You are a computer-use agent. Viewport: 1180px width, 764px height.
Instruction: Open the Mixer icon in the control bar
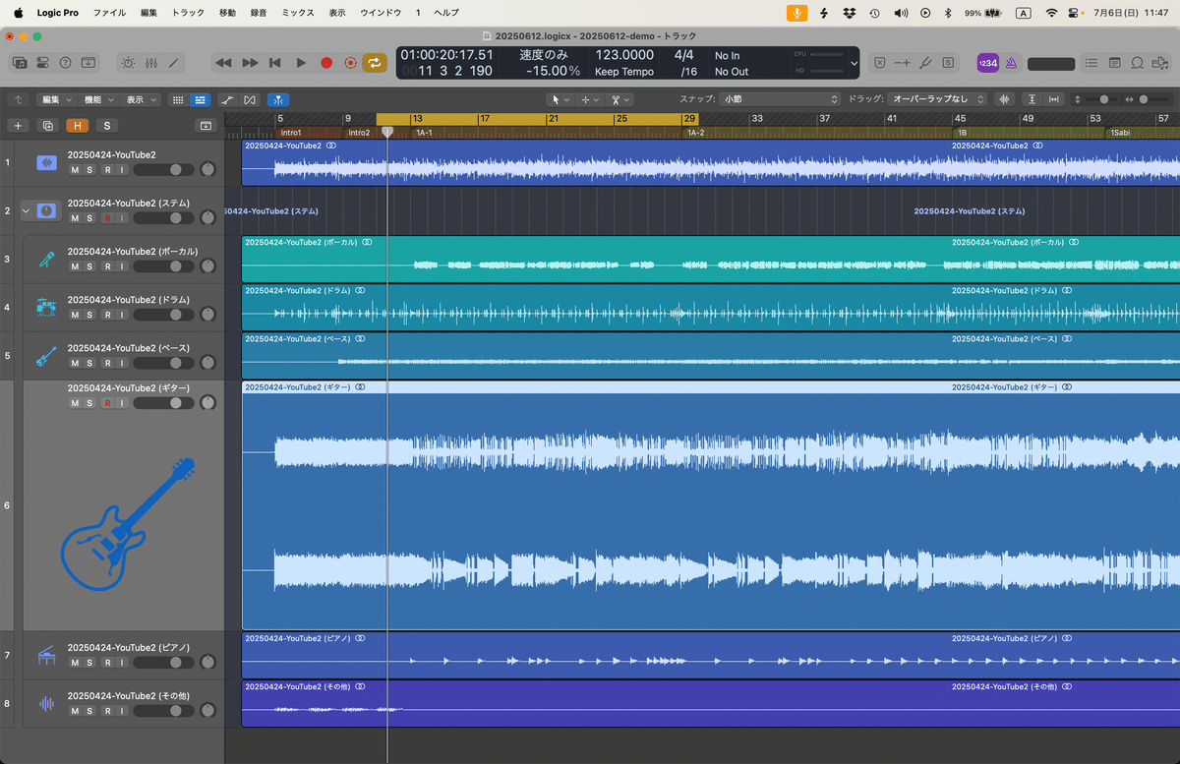coord(149,62)
